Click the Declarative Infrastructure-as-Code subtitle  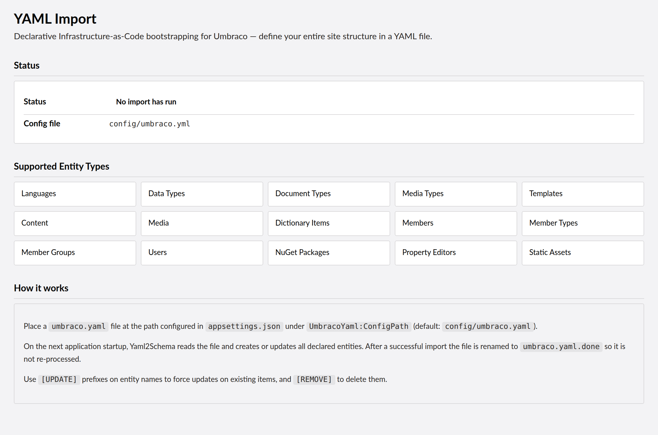[x=223, y=36]
